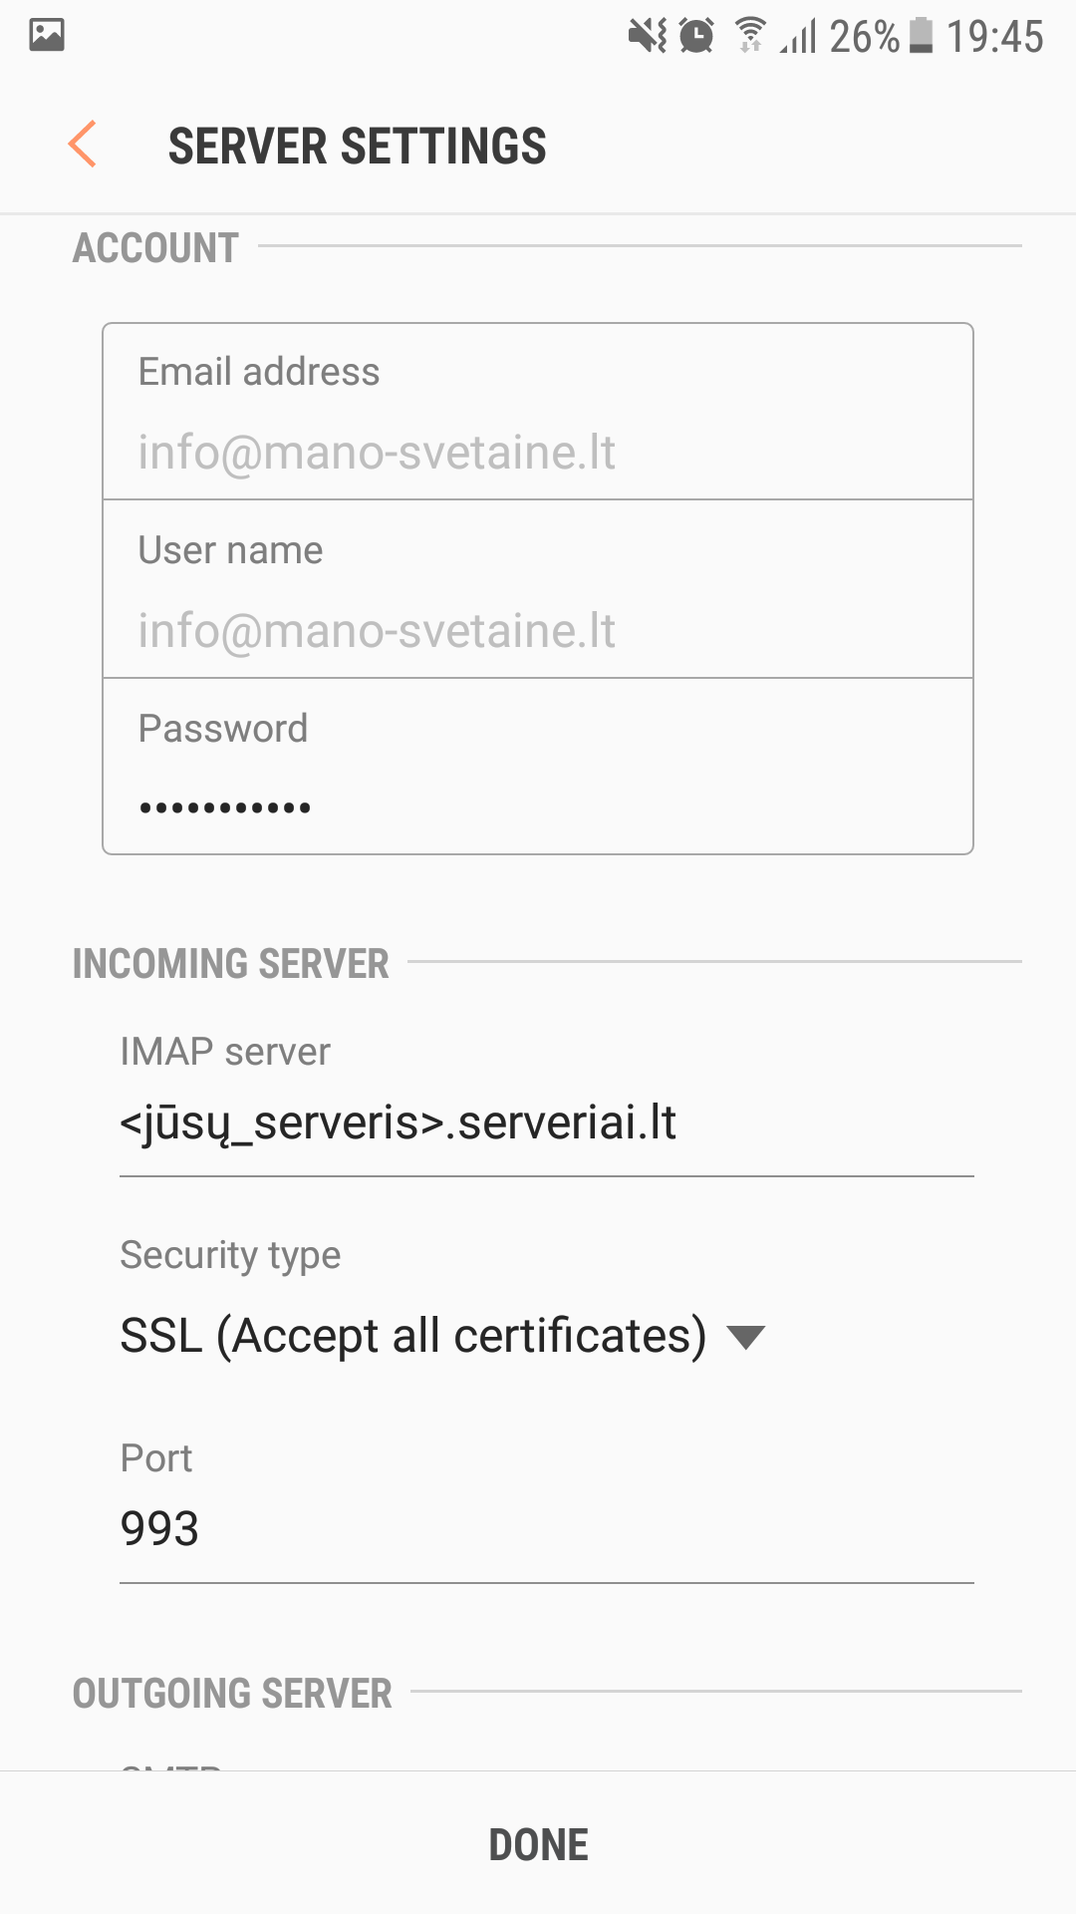Open the Security type dropdown arrow

[746, 1337]
